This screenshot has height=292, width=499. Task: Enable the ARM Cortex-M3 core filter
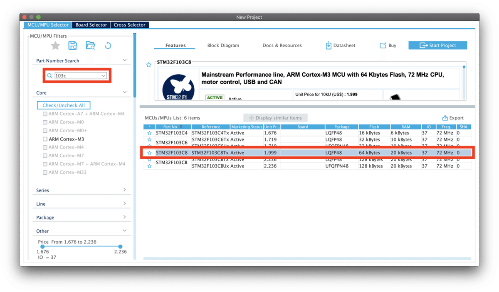(x=45, y=139)
